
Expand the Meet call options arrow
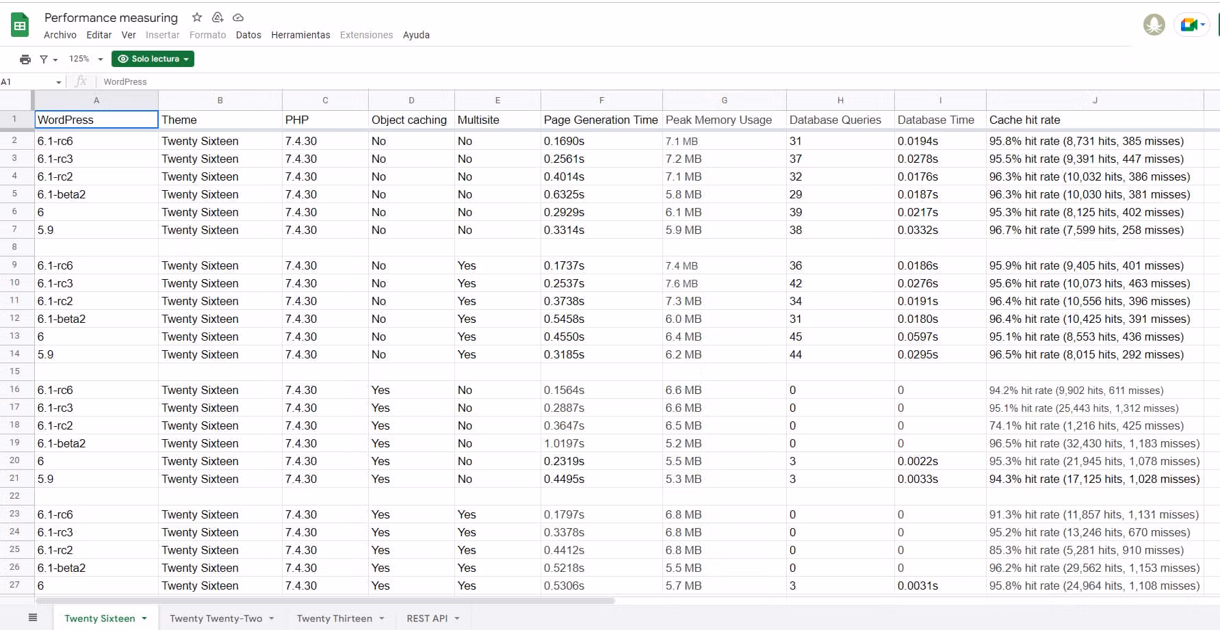pyautogui.click(x=1203, y=25)
